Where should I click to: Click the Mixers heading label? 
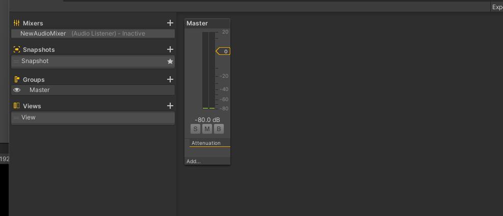[33, 23]
